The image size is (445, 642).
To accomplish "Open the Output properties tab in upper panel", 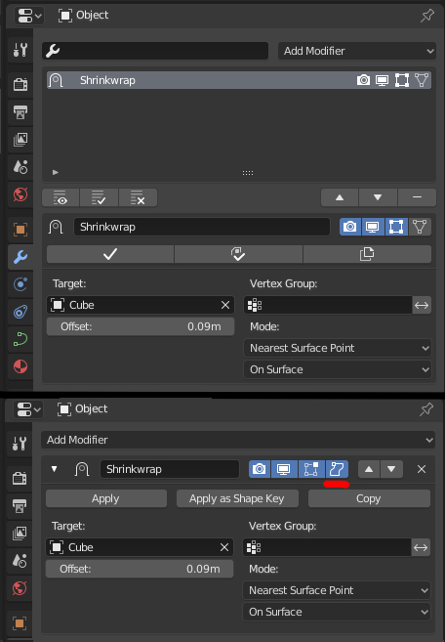I will click(x=20, y=112).
